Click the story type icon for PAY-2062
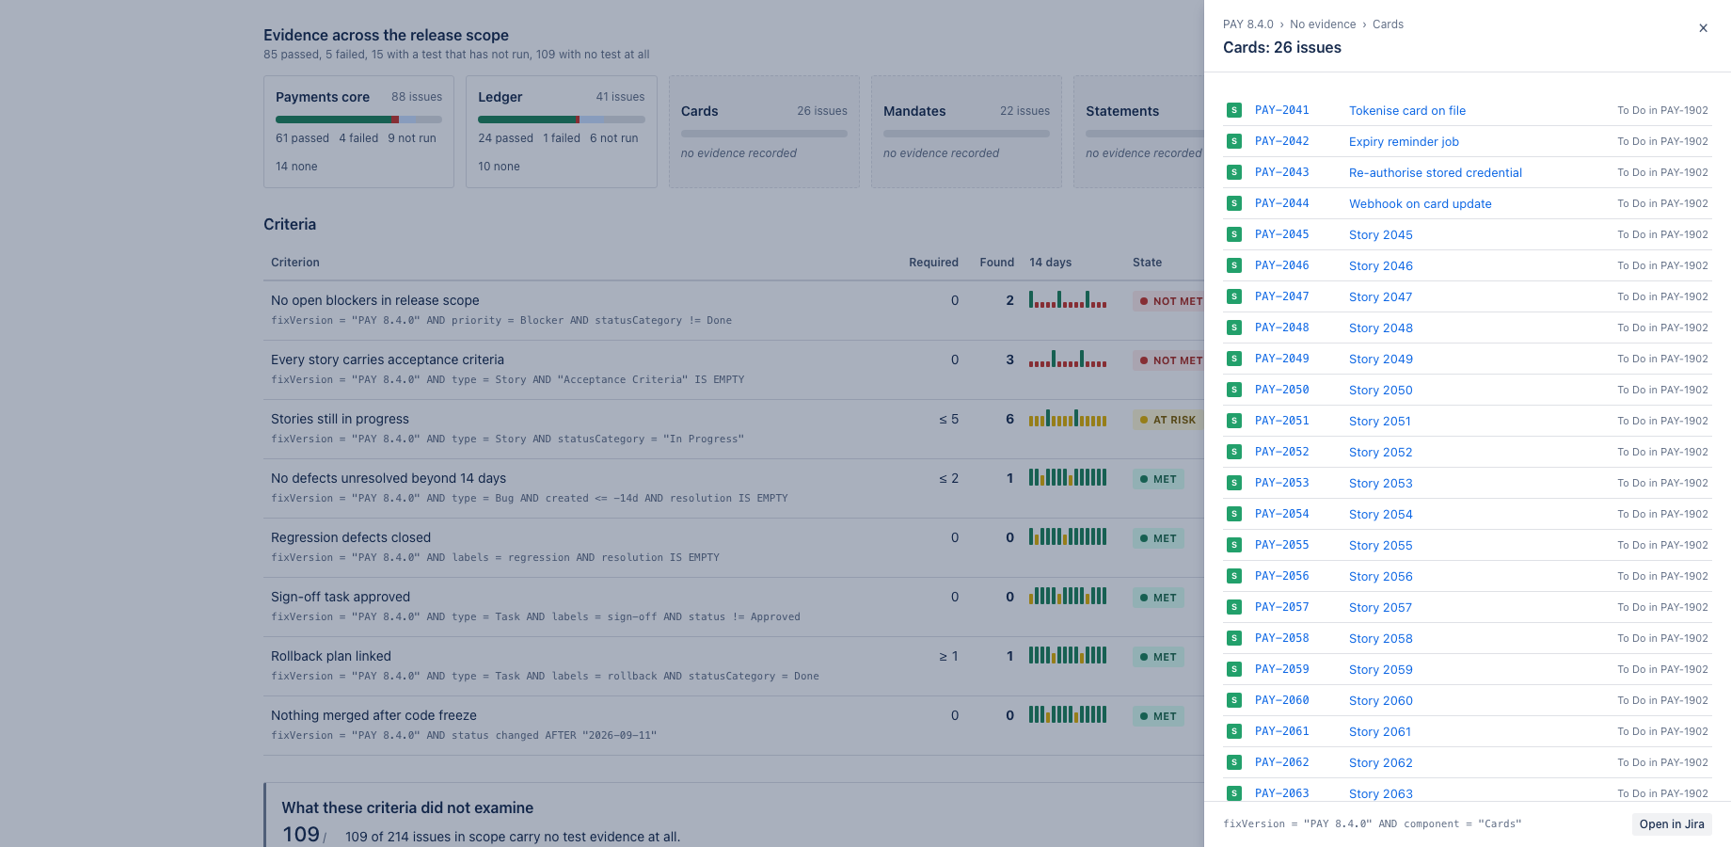Screen dimensions: 1731x847 1234,762
